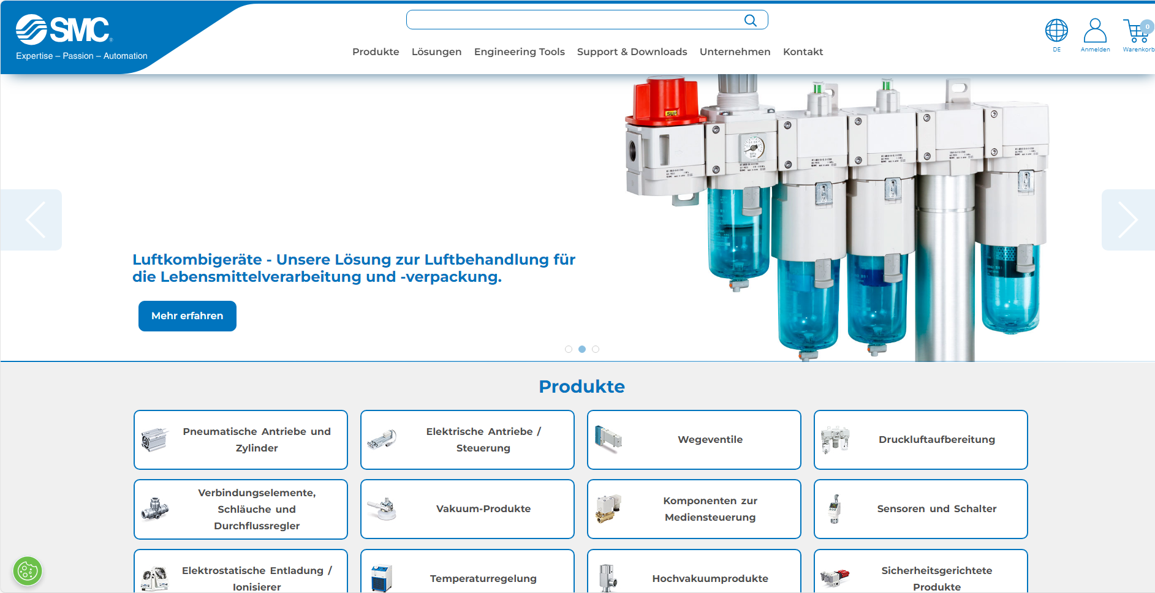Open the Unternehmen menu
1155x593 pixels.
(735, 52)
